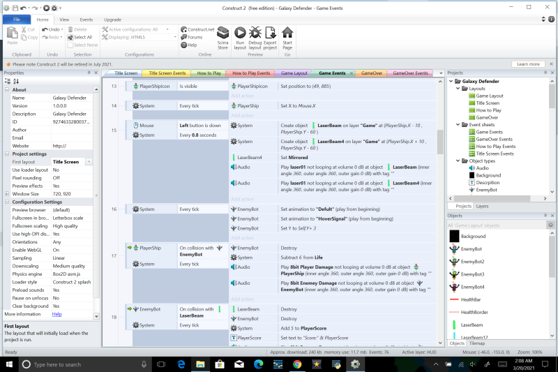This screenshot has width=558, height=372.
Task: Close the Game Events tab
Action: tap(351, 73)
